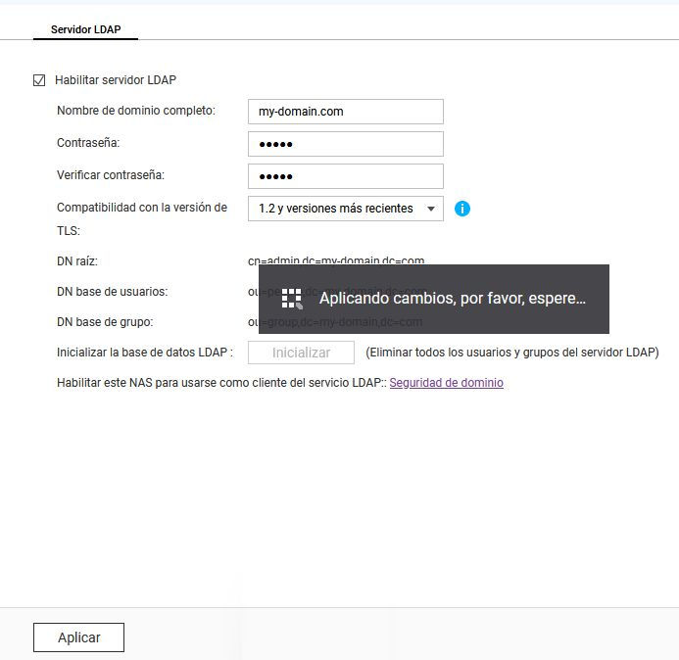
Task: Click the 'Aplicando cambios, por favor, espere' message
Action: point(452,299)
